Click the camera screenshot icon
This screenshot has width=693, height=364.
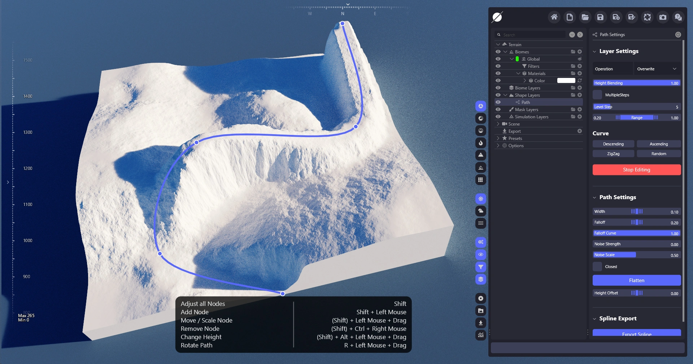click(663, 17)
